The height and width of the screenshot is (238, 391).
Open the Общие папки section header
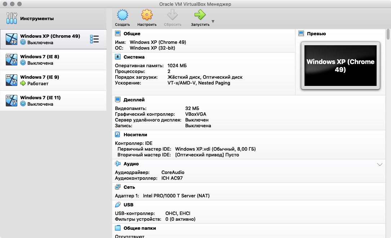click(140, 228)
